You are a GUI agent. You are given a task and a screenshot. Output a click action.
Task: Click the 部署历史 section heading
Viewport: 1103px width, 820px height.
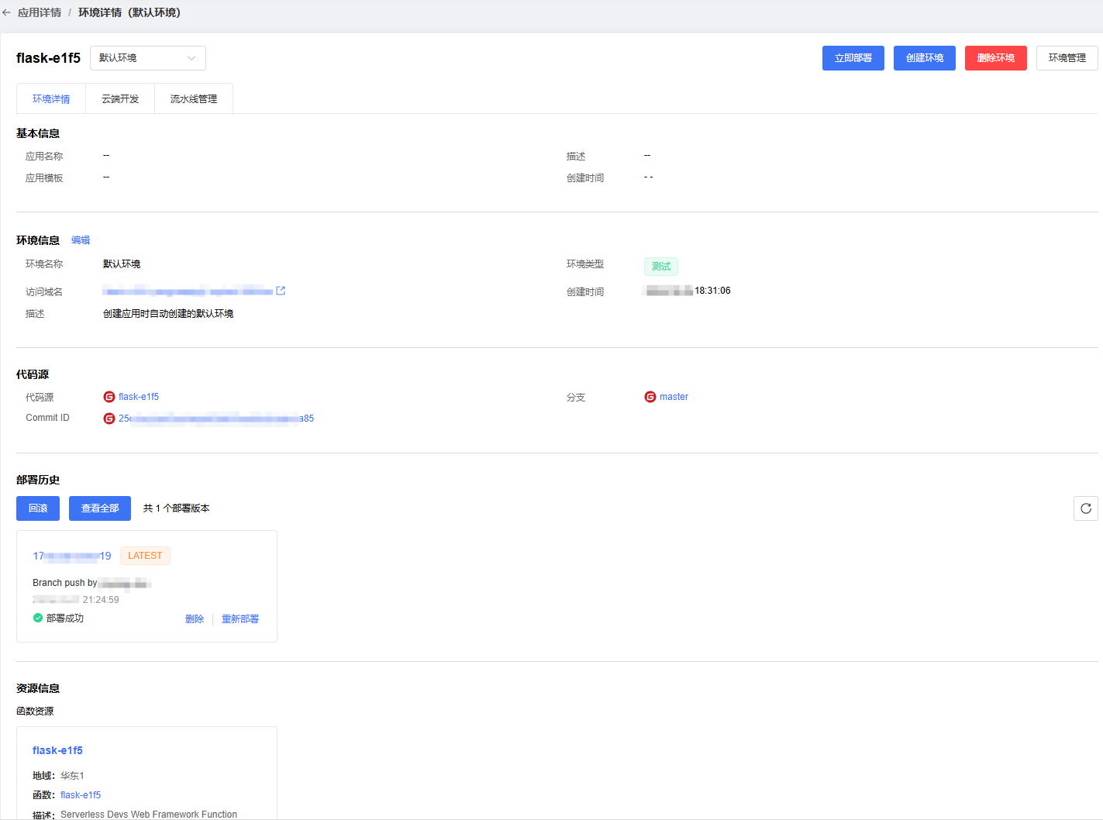38,480
